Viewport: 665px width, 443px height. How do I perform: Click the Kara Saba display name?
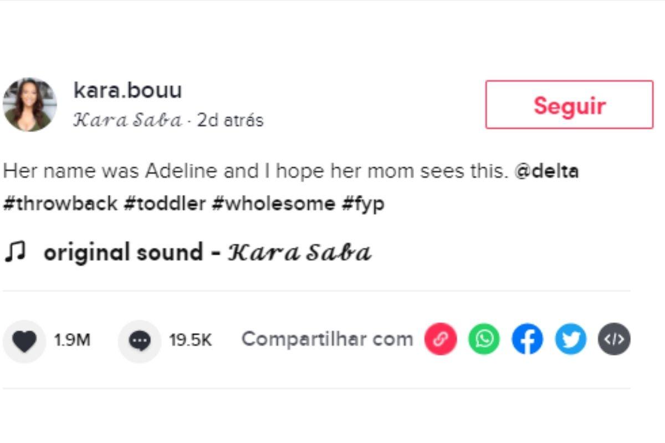tap(127, 120)
